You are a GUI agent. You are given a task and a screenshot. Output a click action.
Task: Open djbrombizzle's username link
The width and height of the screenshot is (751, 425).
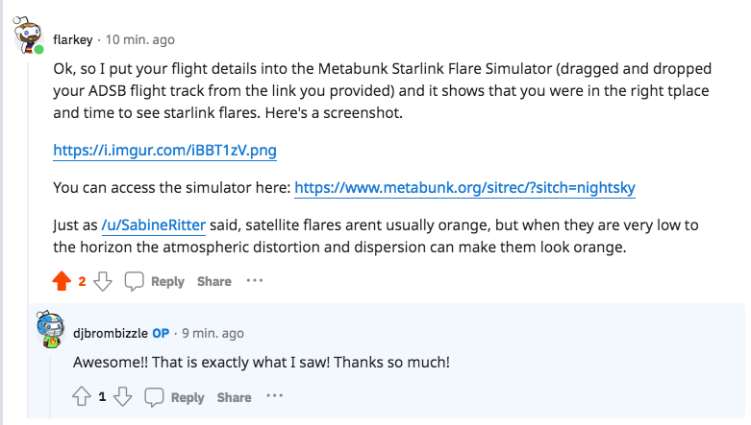pyautogui.click(x=111, y=333)
